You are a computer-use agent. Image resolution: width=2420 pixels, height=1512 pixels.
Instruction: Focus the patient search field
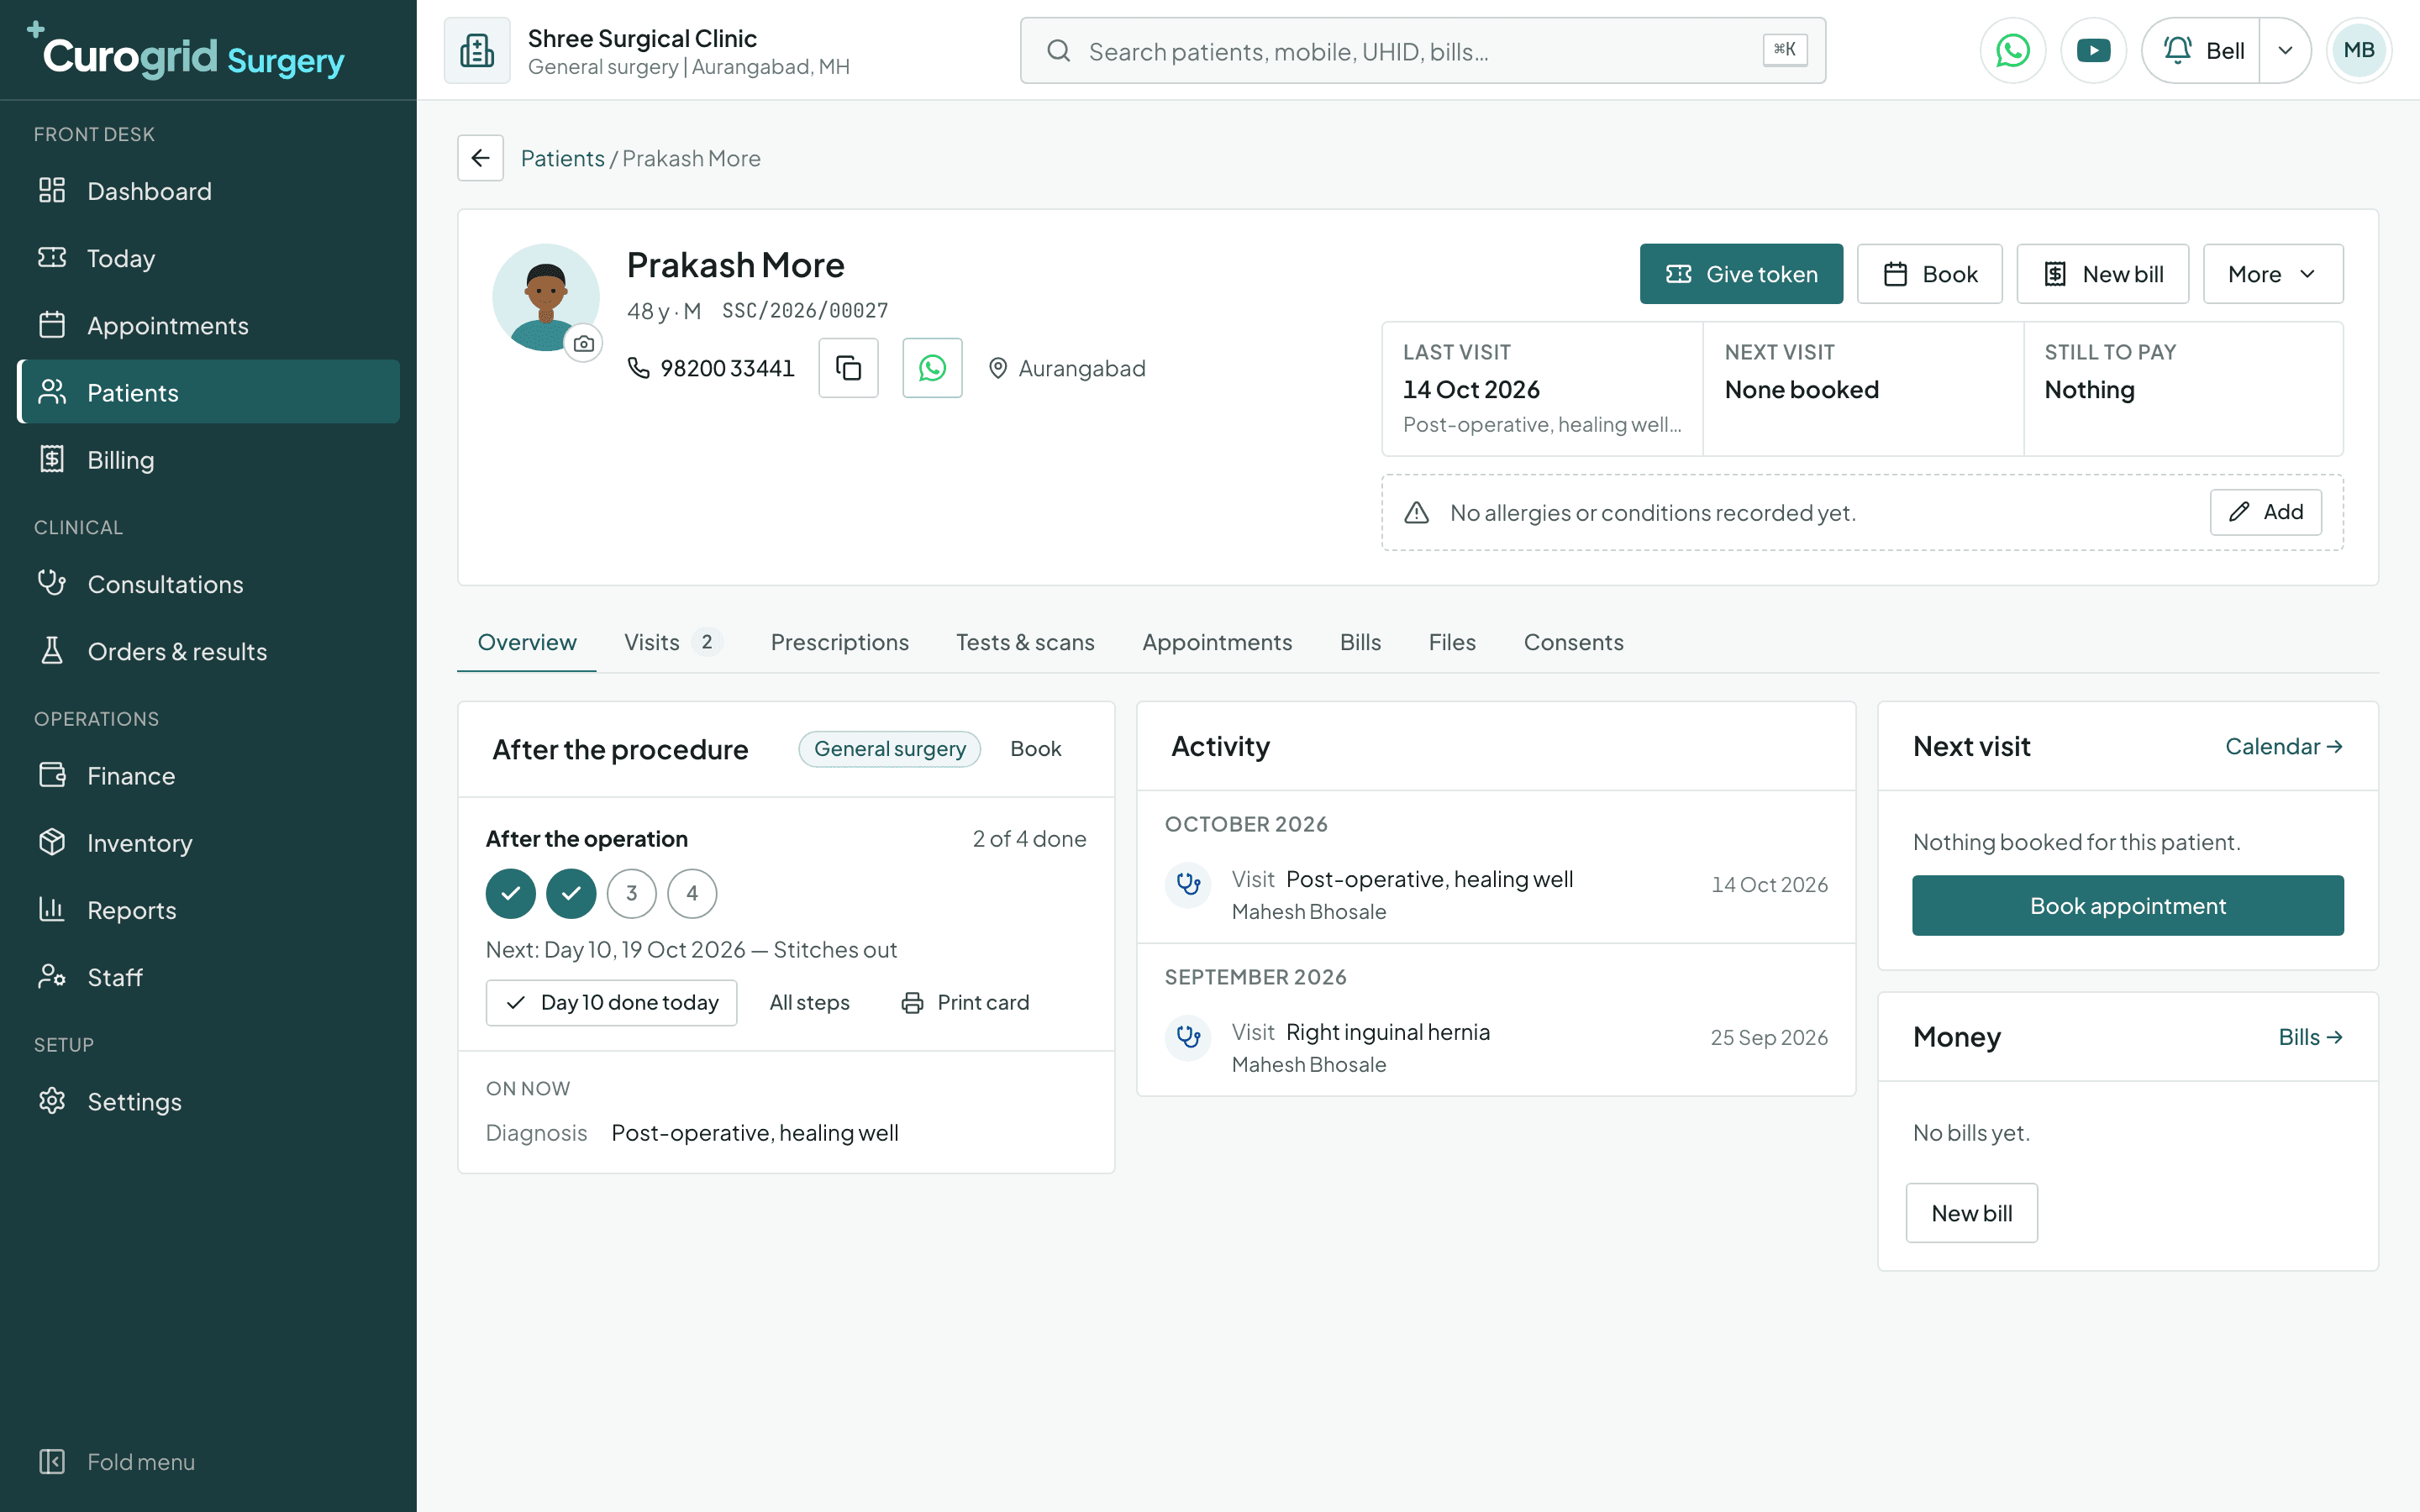(1422, 50)
